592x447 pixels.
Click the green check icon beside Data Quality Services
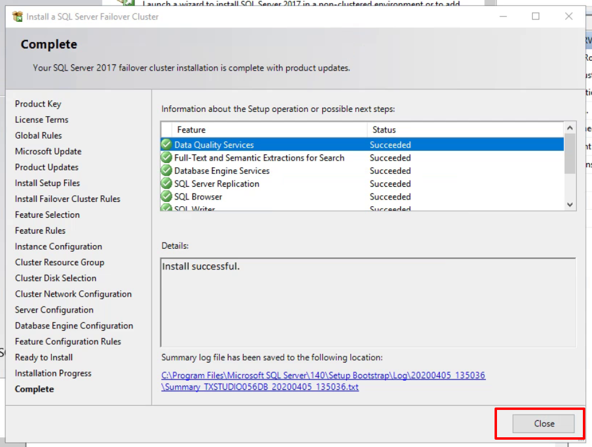pyautogui.click(x=166, y=144)
